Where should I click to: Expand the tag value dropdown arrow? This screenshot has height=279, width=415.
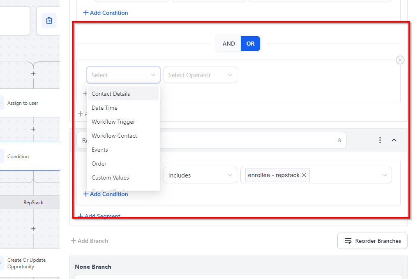coord(385,175)
